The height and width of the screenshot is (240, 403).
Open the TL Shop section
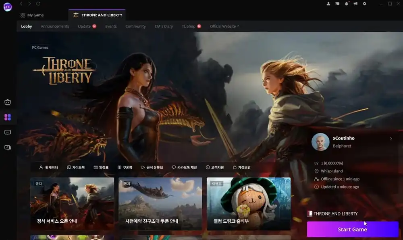coord(191,26)
